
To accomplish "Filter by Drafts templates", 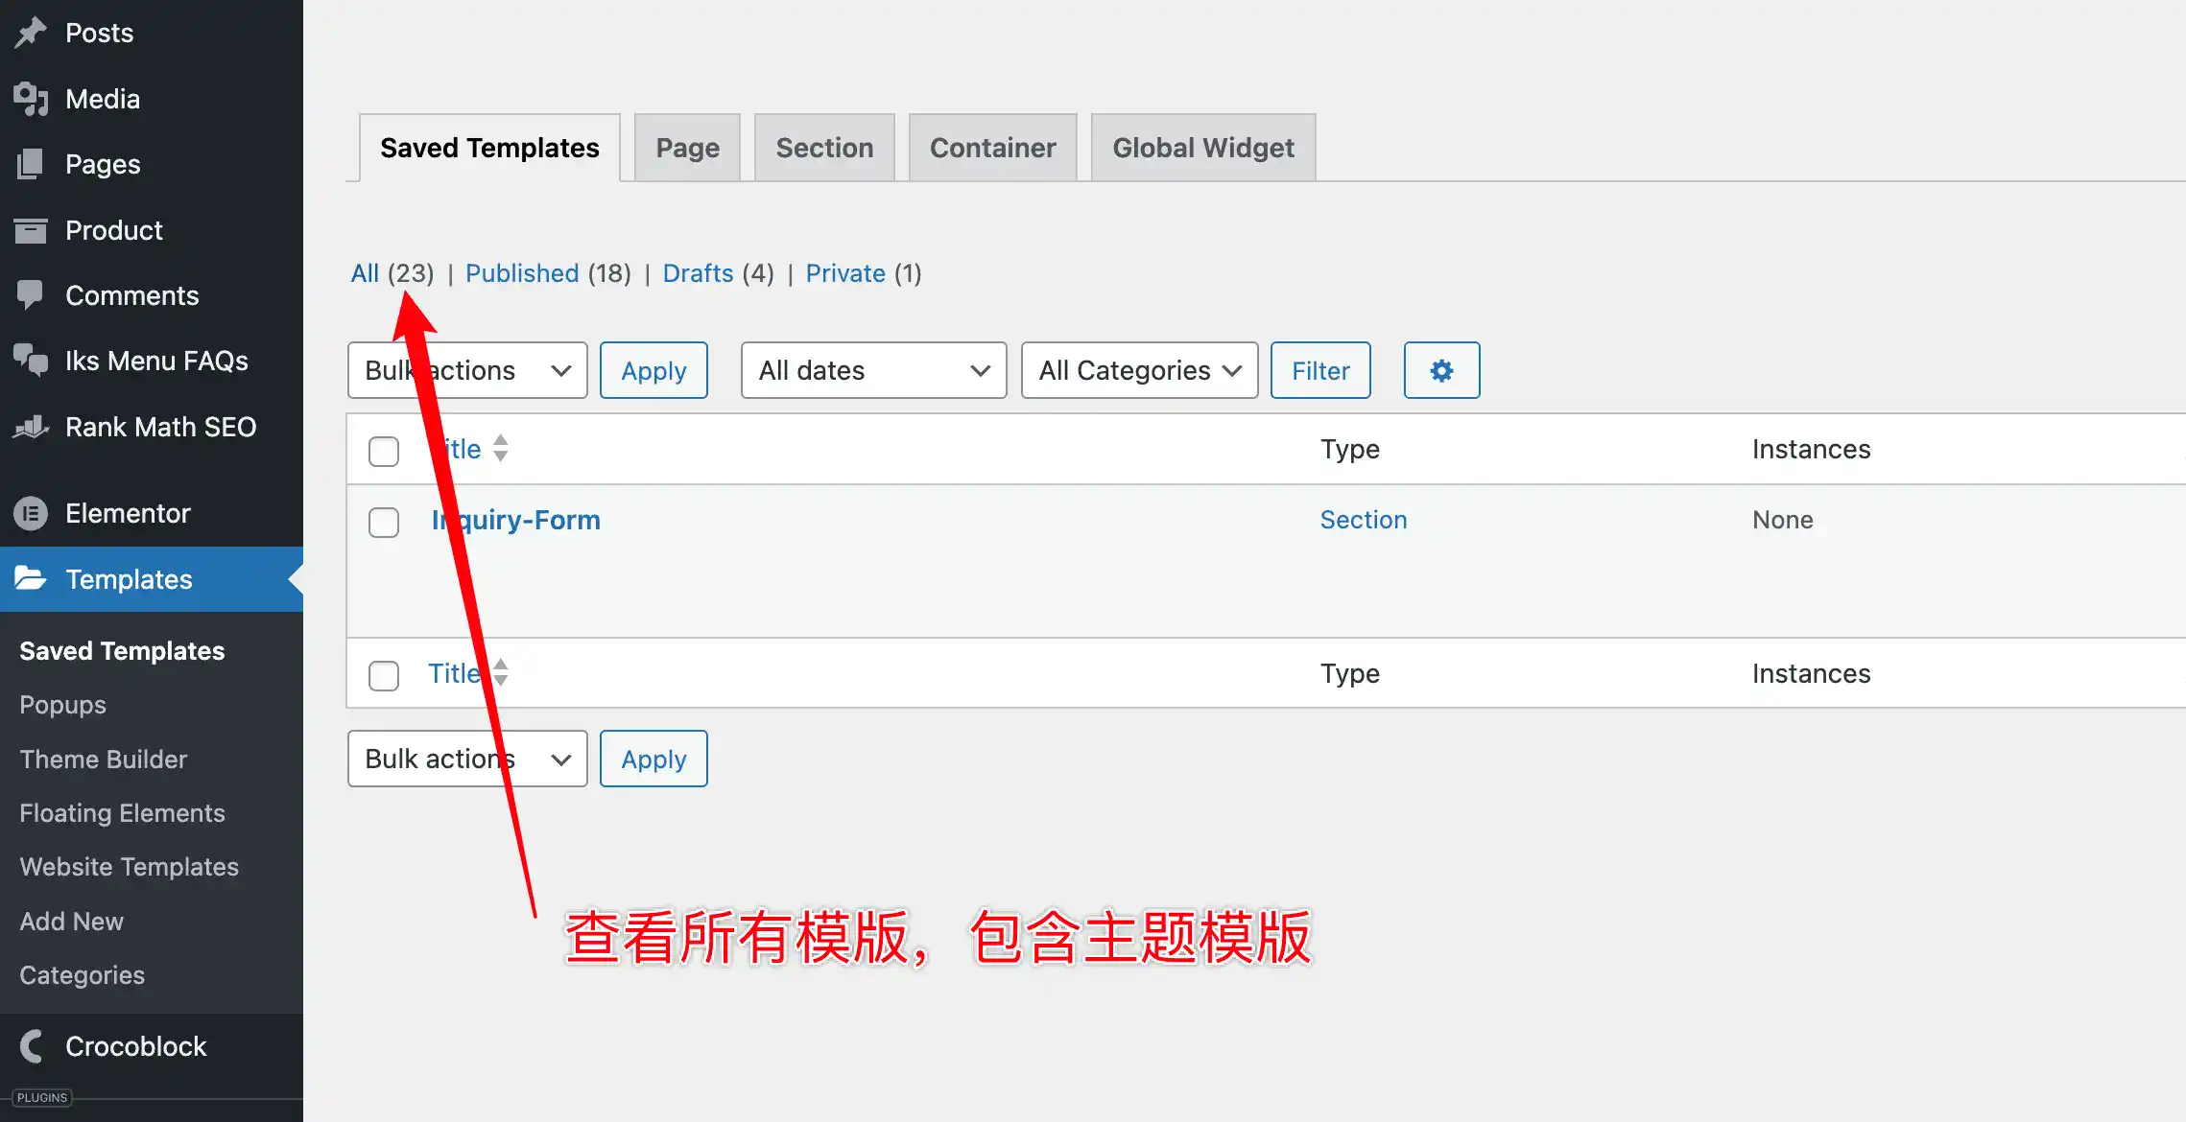I will pyautogui.click(x=699, y=273).
